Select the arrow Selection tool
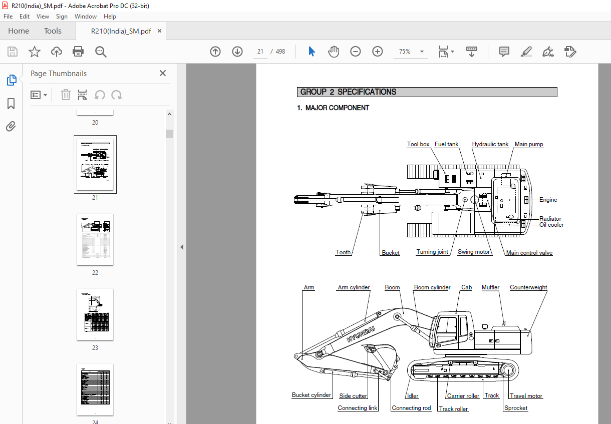This screenshot has width=611, height=424. (312, 52)
